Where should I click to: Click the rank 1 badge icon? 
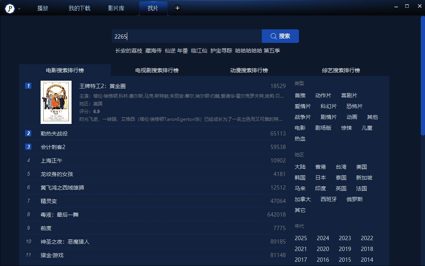[x=28, y=86]
